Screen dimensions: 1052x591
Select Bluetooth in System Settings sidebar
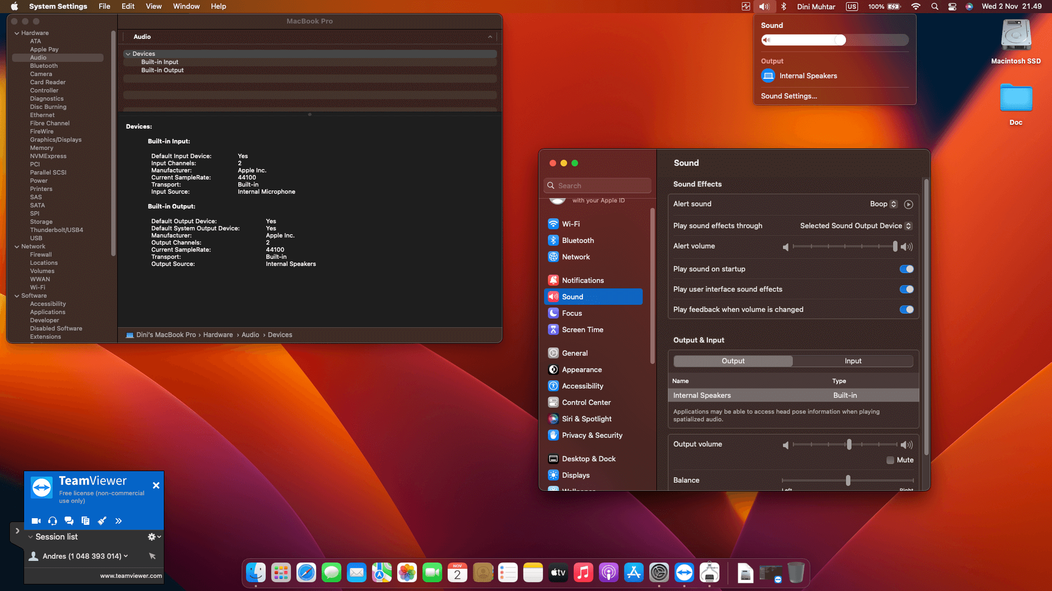point(578,240)
